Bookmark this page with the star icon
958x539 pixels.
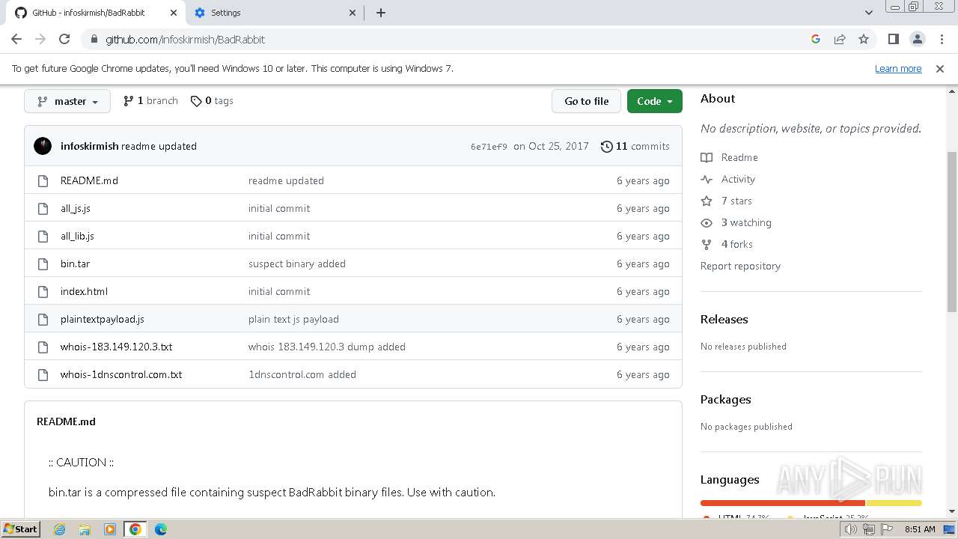pos(864,39)
